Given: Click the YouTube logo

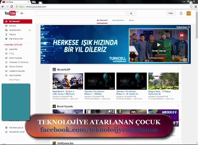Looking at the screenshot, I should [x=10, y=13].
